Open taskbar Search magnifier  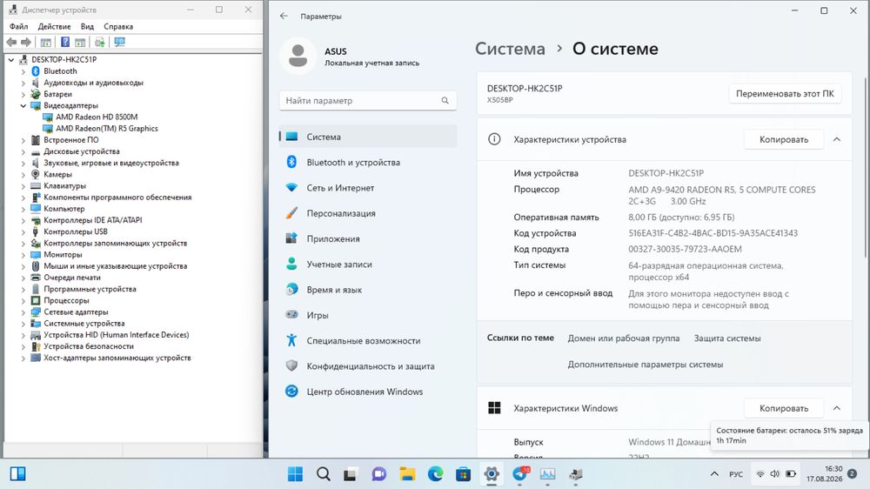point(324,474)
